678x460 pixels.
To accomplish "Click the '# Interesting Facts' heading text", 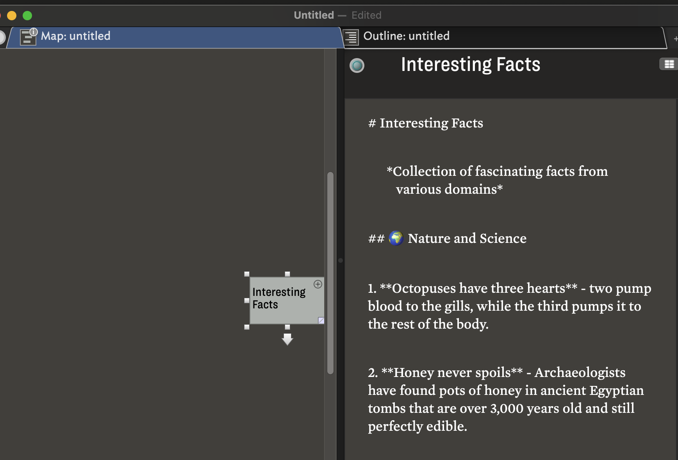I will 426,123.
